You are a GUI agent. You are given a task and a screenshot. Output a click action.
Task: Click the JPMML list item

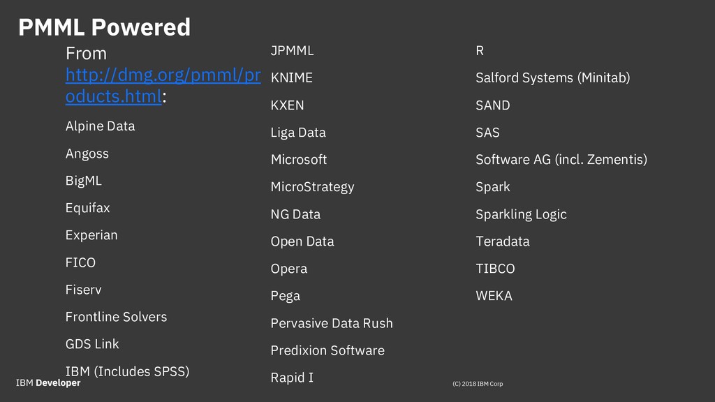tap(293, 50)
